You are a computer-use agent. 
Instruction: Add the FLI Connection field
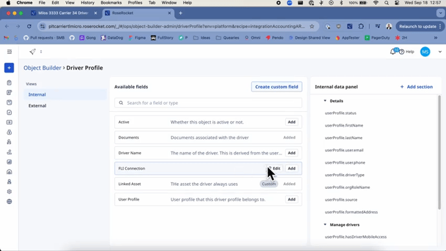coord(292,168)
